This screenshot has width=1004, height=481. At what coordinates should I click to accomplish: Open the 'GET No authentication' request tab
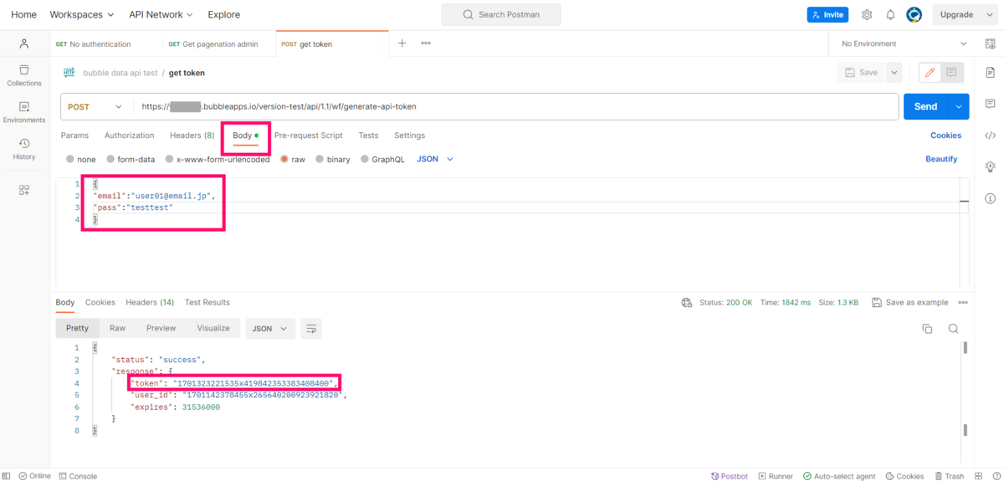[x=94, y=43]
